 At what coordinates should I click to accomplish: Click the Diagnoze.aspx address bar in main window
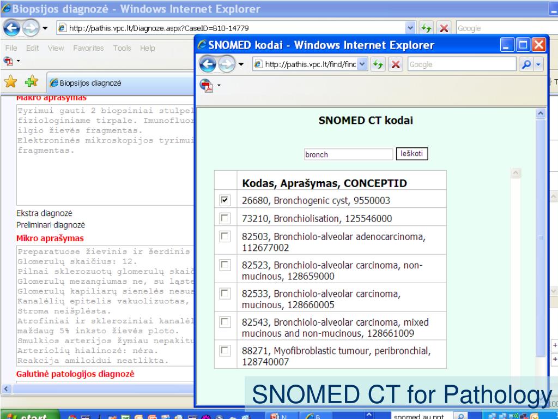(x=231, y=28)
